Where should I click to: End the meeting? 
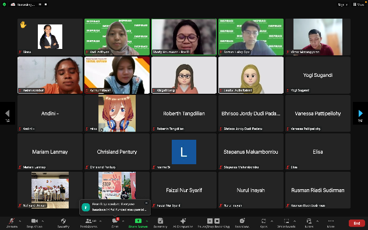click(x=357, y=223)
